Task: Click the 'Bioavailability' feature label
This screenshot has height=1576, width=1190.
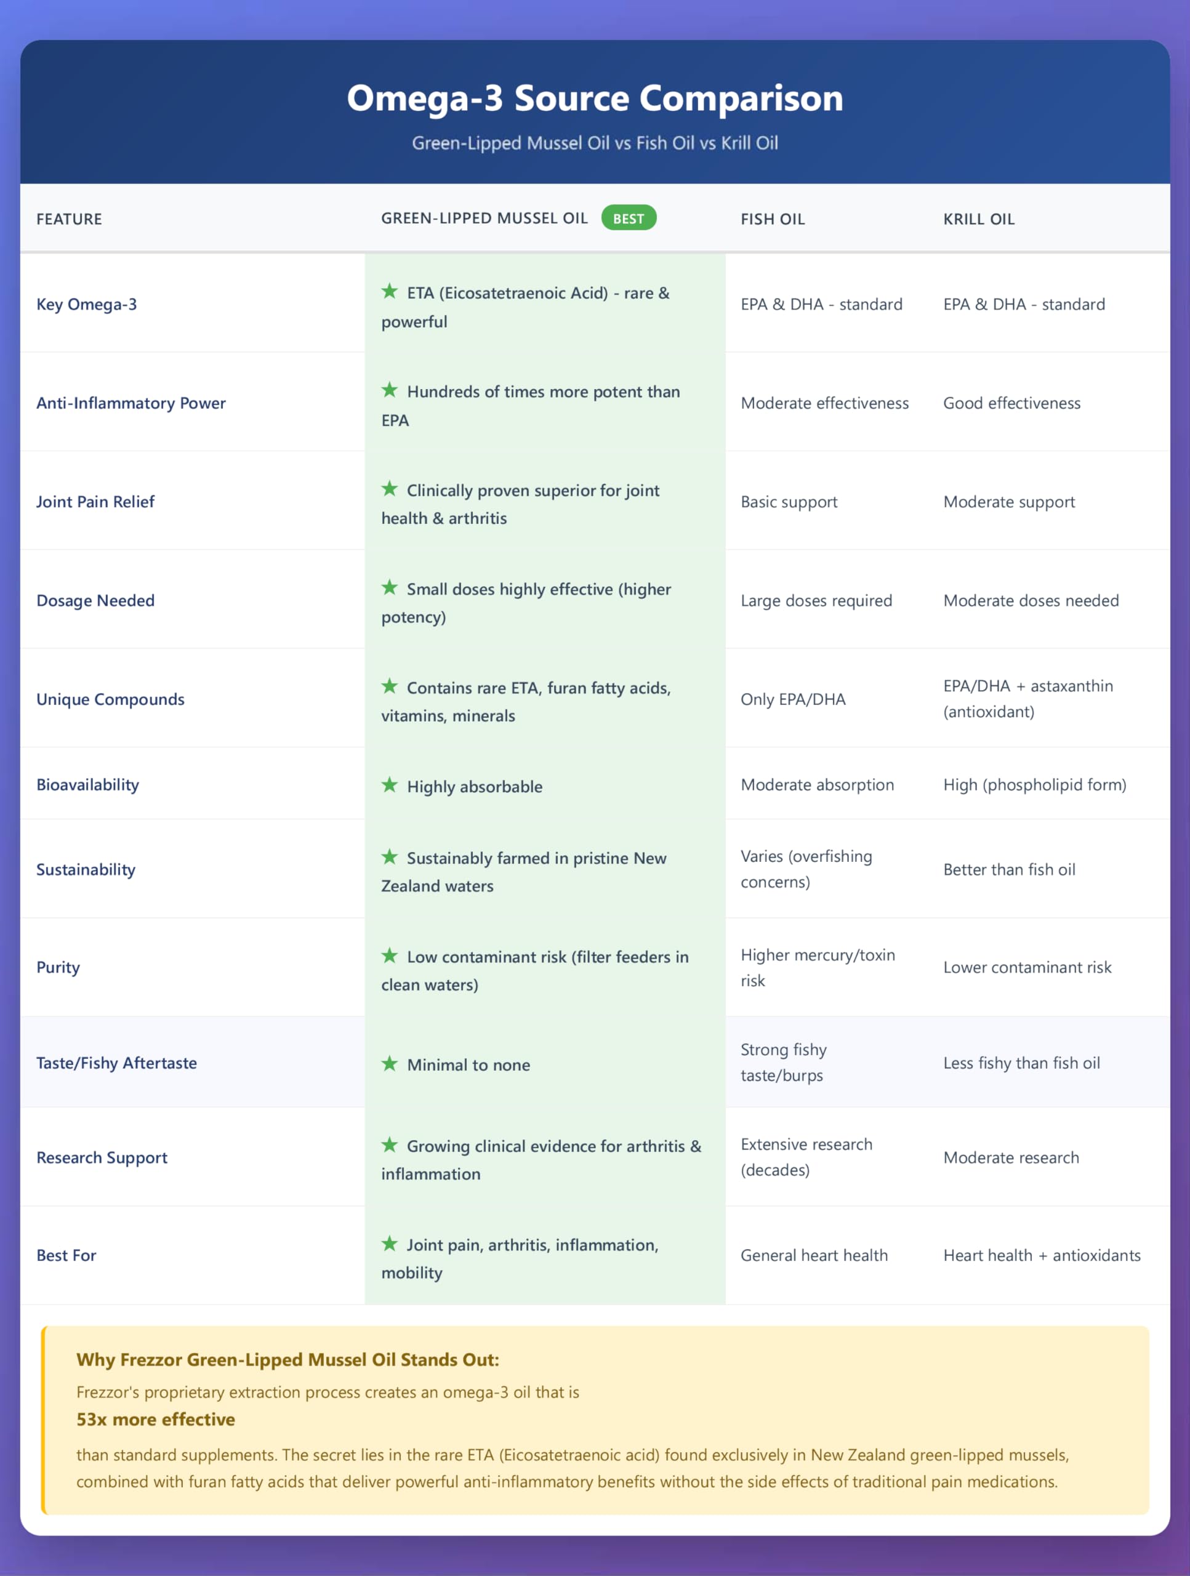Action: tap(87, 785)
